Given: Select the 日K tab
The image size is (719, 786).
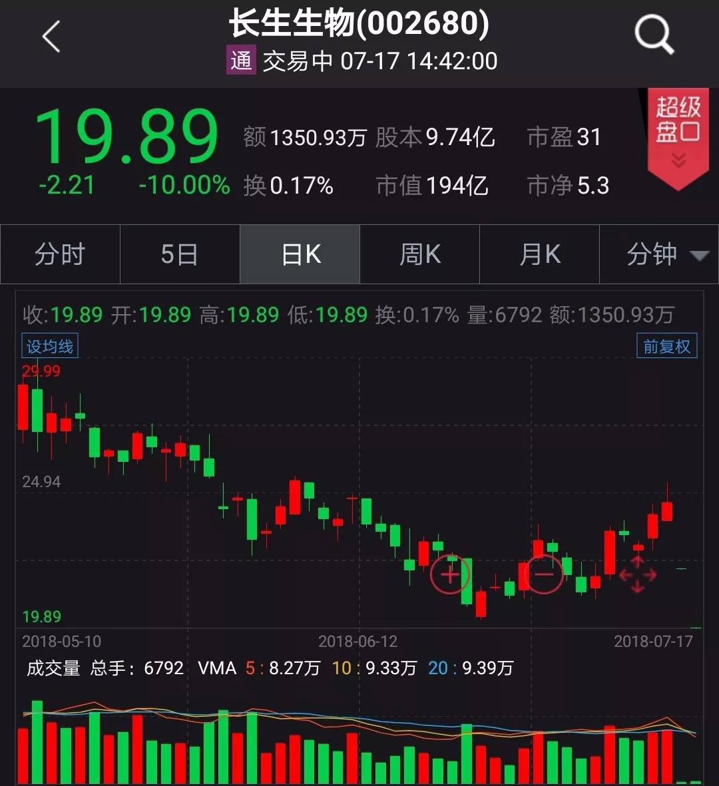Looking at the screenshot, I should click(x=300, y=254).
